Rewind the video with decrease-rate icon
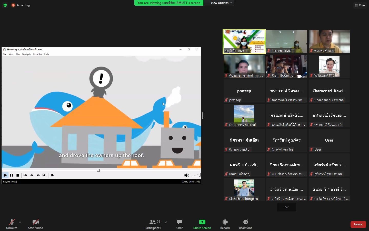The image size is (369, 231). tap(32, 175)
